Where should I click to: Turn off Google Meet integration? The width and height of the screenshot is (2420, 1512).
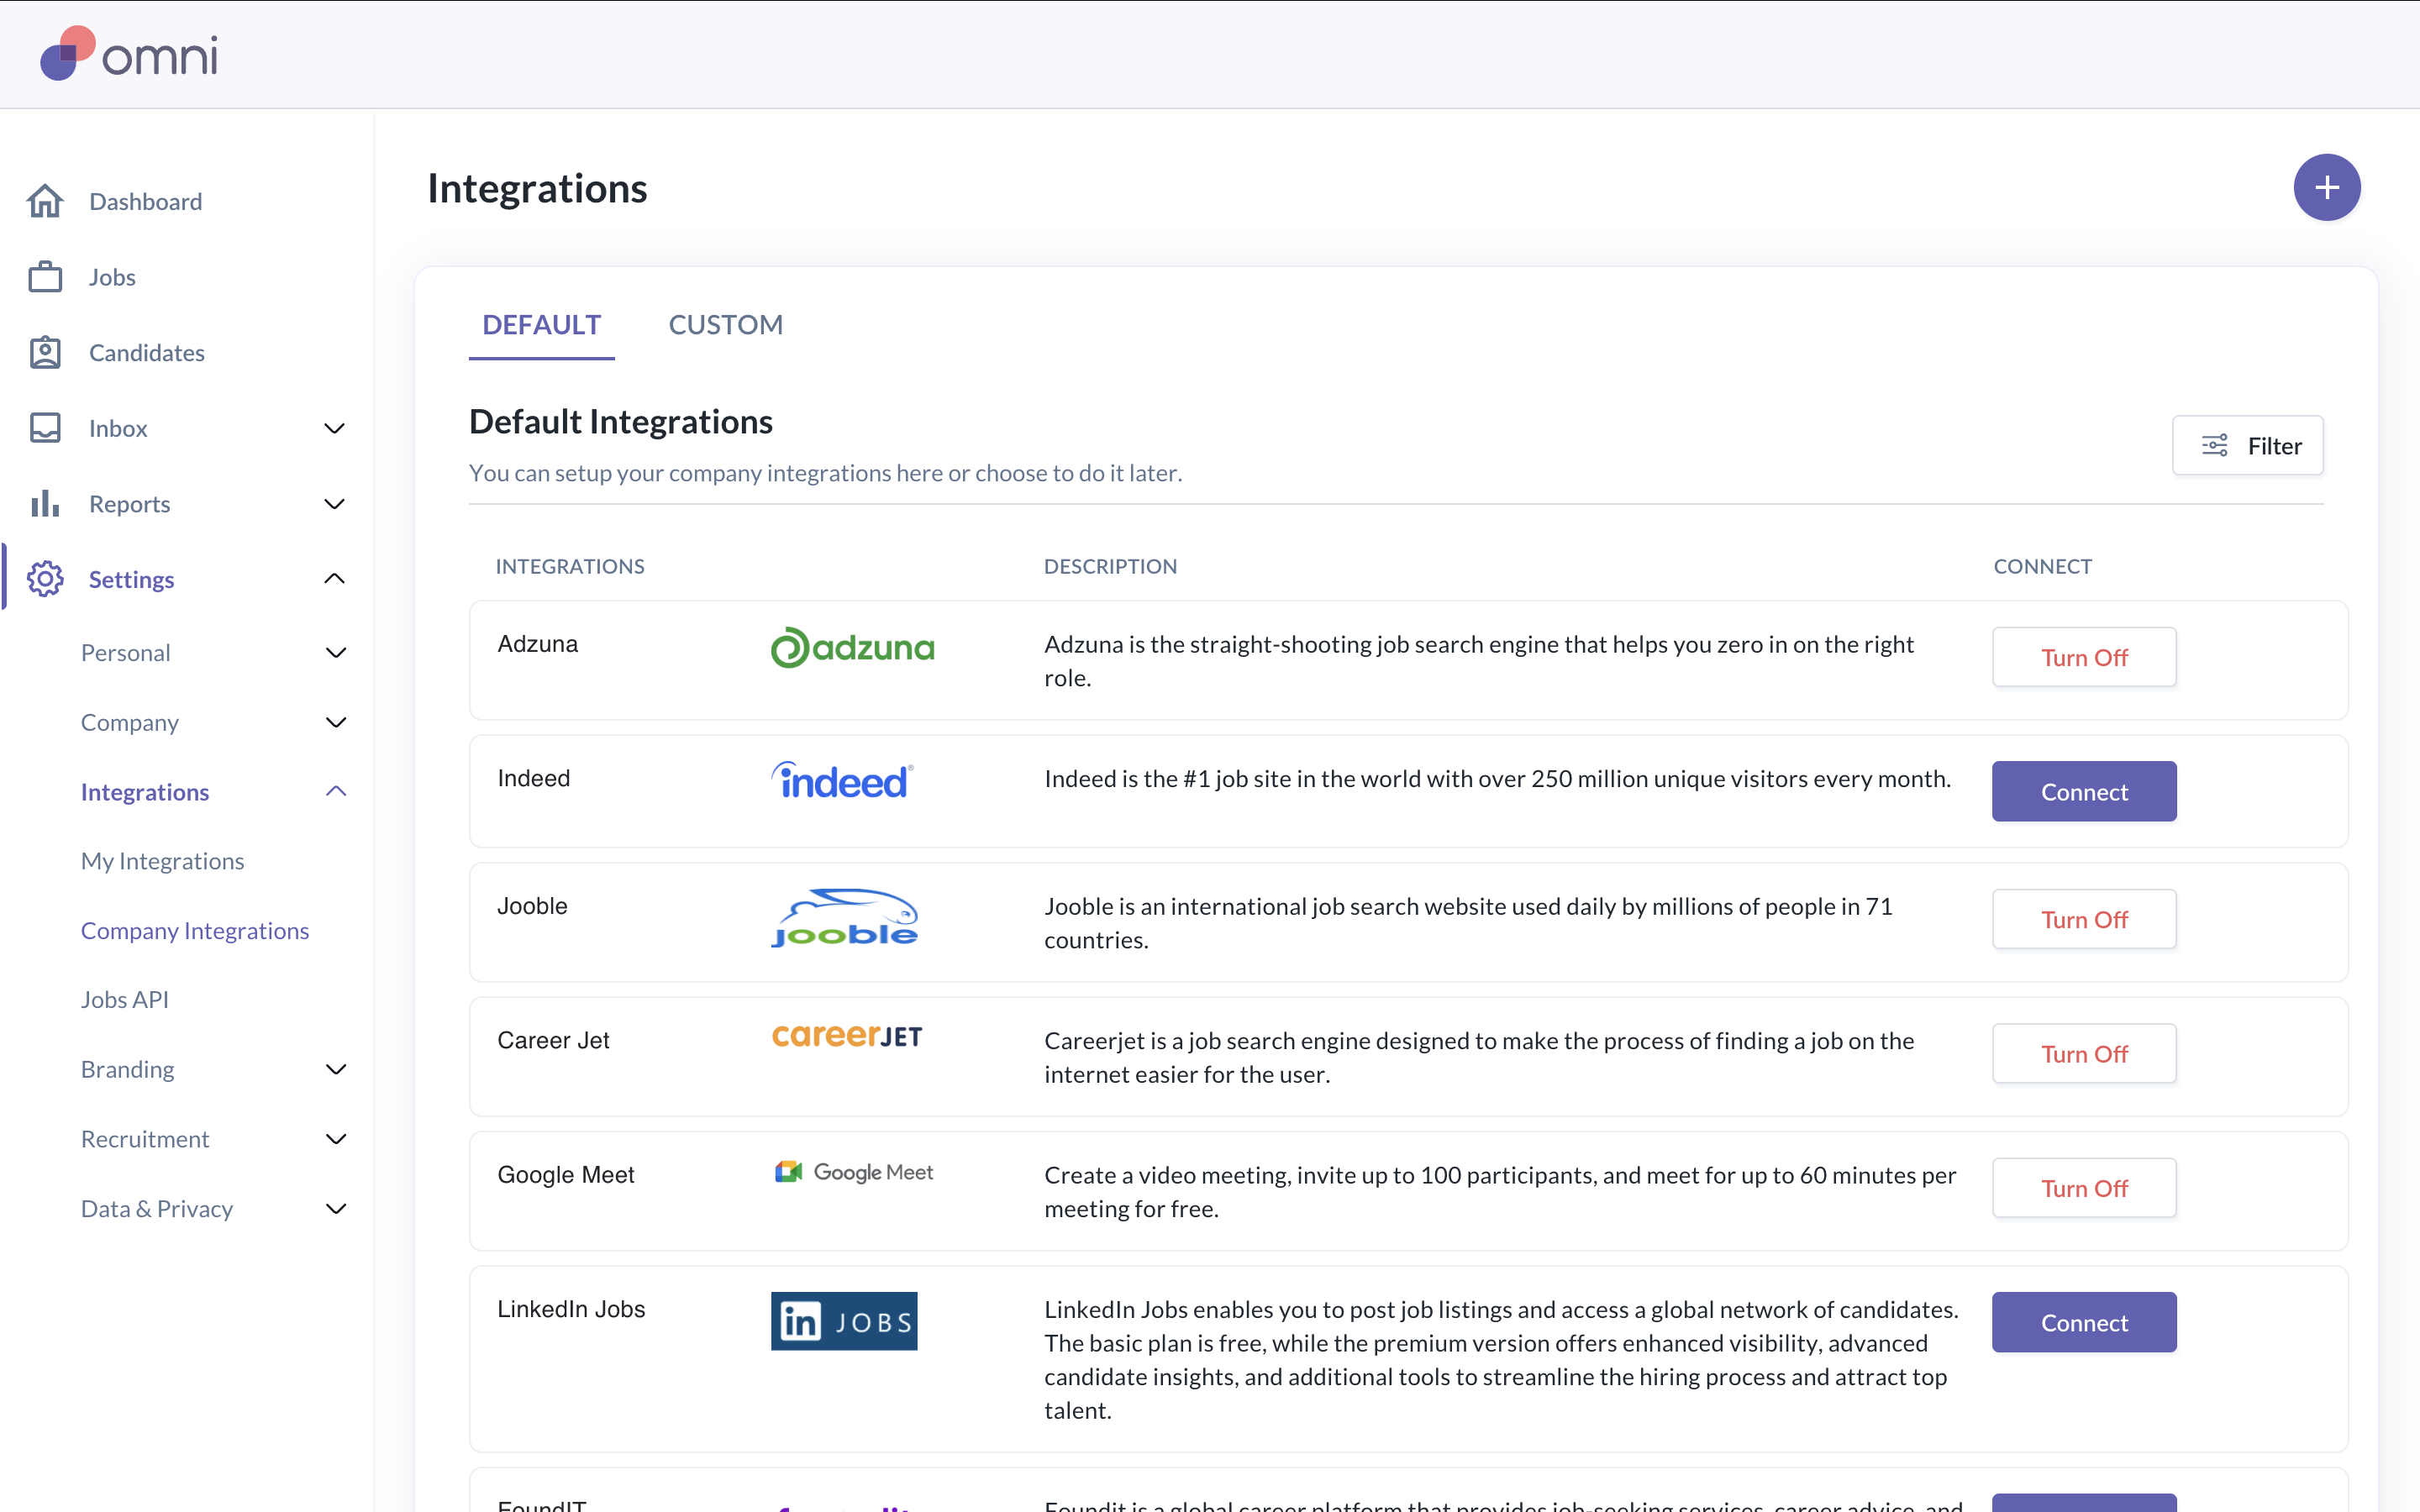(x=2083, y=1188)
